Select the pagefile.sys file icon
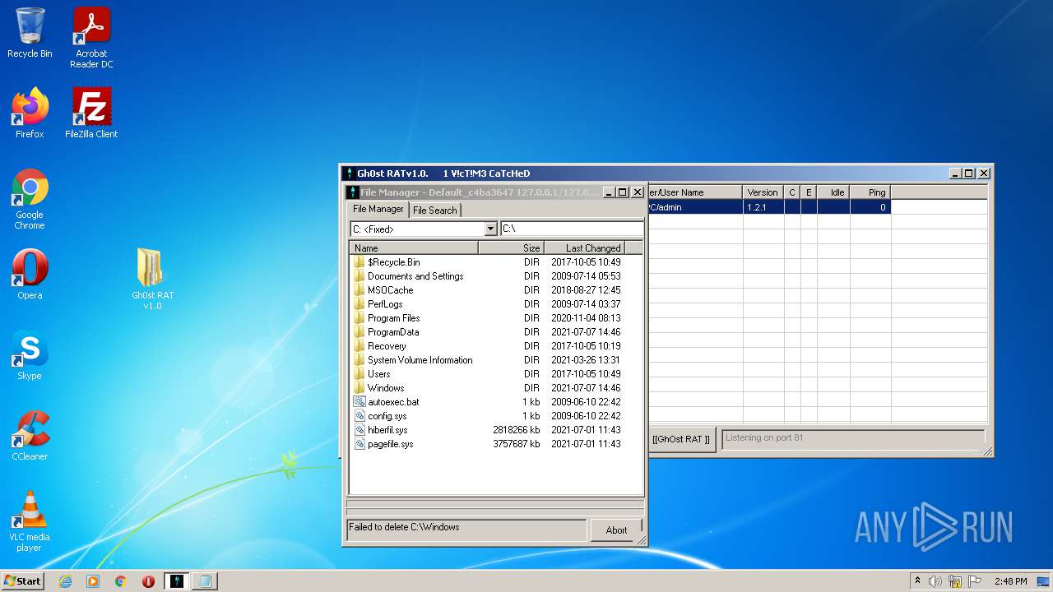 coord(360,444)
